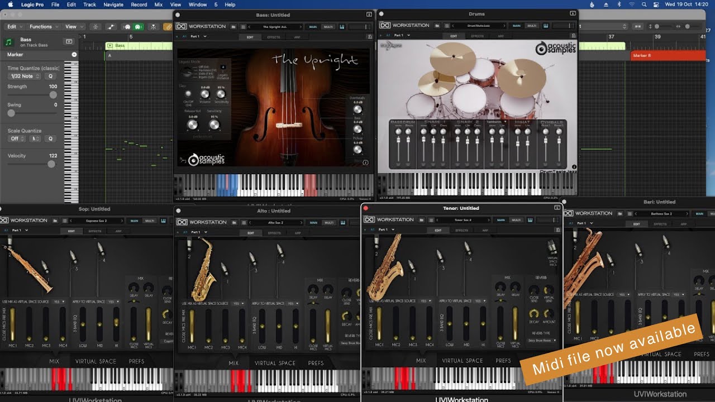715x402 pixels.
Task: Open the browser folder icon in Bass window
Action: coord(233,26)
